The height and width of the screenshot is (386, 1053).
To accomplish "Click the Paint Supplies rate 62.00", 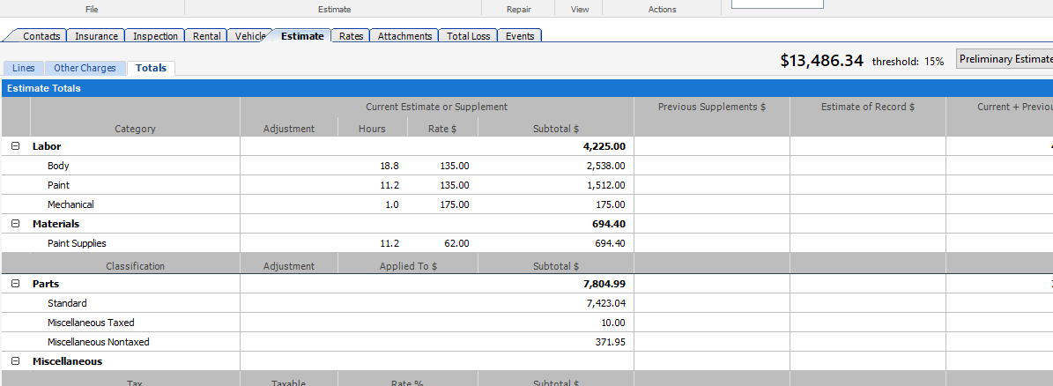I will coord(456,244).
